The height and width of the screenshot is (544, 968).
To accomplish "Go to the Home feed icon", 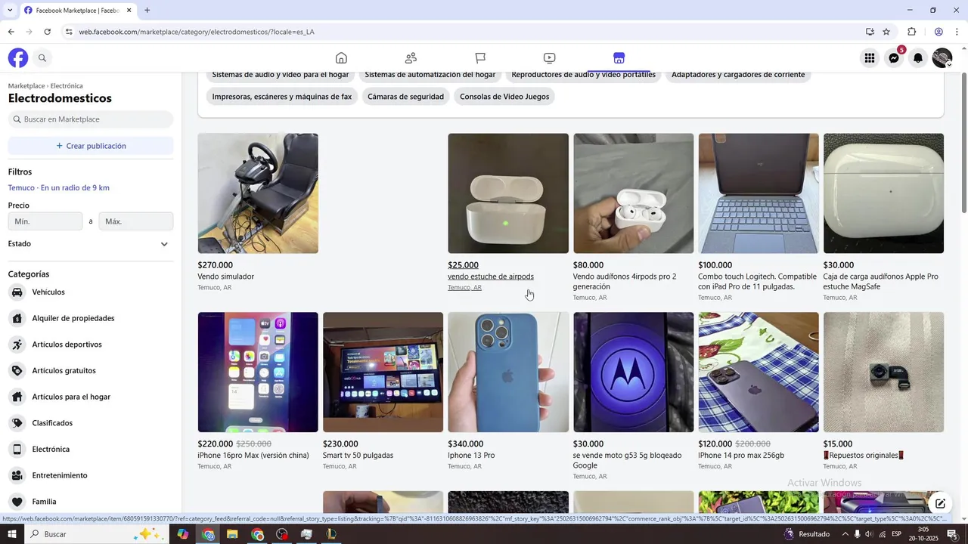I will point(341,58).
